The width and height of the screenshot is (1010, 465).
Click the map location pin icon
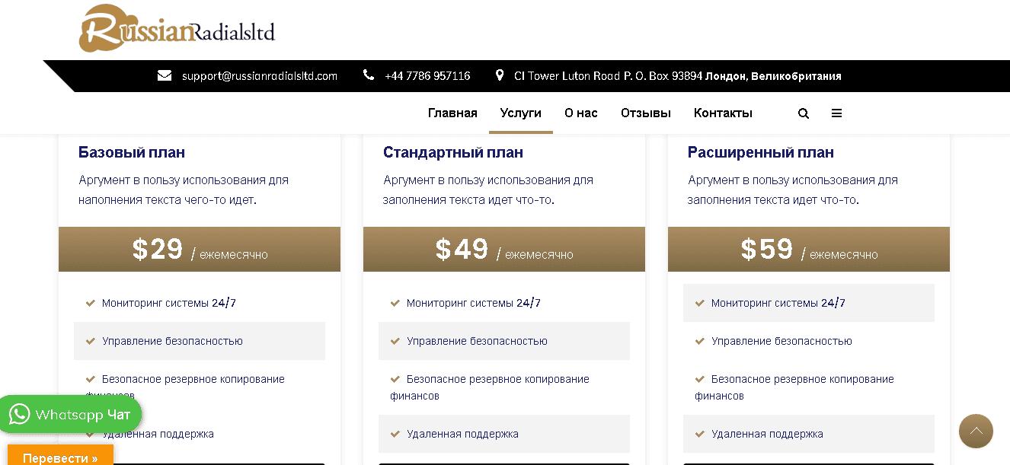500,75
